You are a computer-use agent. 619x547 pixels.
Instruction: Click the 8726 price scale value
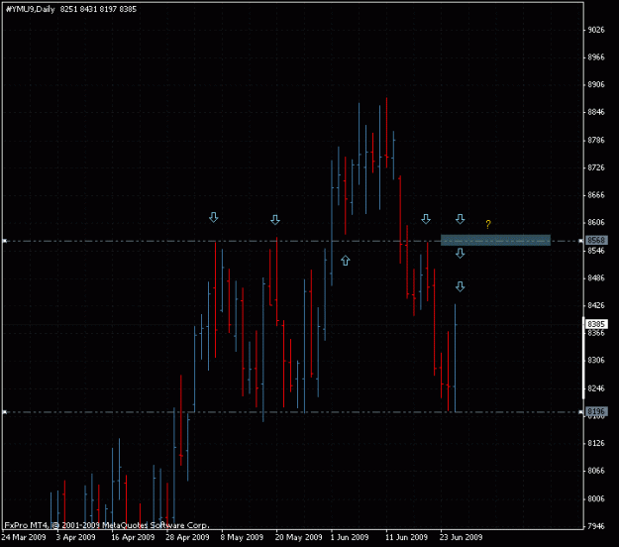tap(596, 167)
